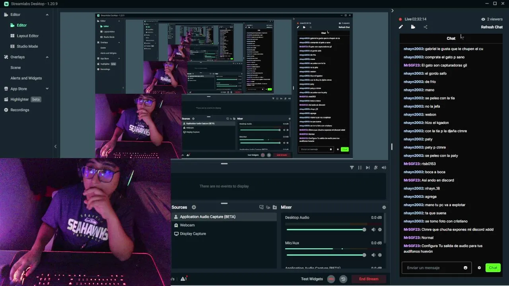Image resolution: width=509 pixels, height=286 pixels.
Task: Click the Editor section icon in sidebar header
Action: click(x=6, y=15)
